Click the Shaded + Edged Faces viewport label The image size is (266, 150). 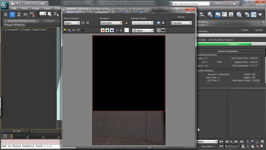click(34, 30)
